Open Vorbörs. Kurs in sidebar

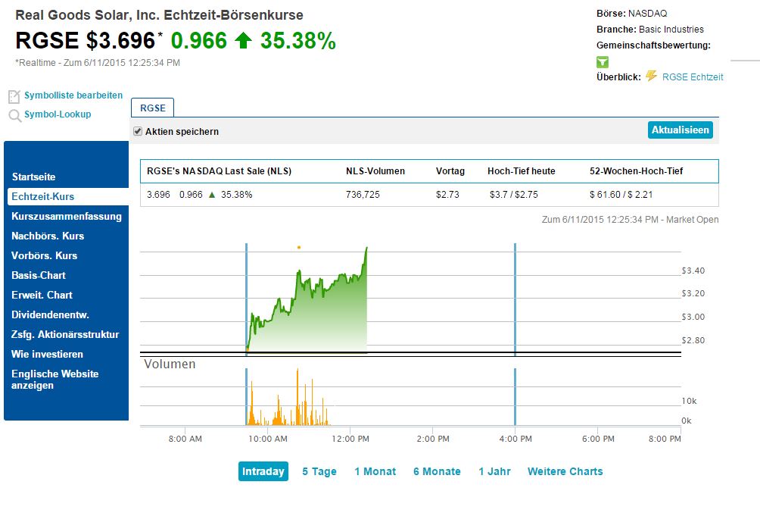(x=44, y=255)
